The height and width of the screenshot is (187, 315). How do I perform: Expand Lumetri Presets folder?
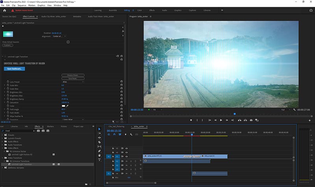coord(2,138)
